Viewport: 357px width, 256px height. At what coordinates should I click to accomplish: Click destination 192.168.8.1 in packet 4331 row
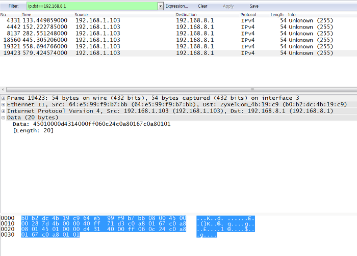pyautogui.click(x=195, y=20)
